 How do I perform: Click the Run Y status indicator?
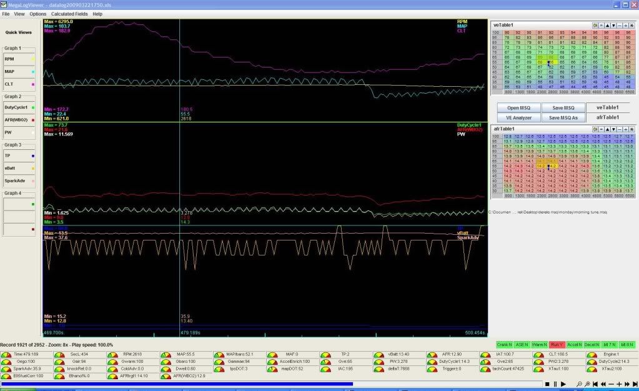[x=557, y=345]
